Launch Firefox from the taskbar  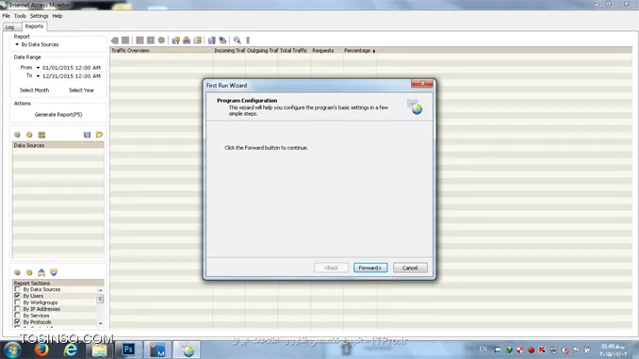point(41,350)
